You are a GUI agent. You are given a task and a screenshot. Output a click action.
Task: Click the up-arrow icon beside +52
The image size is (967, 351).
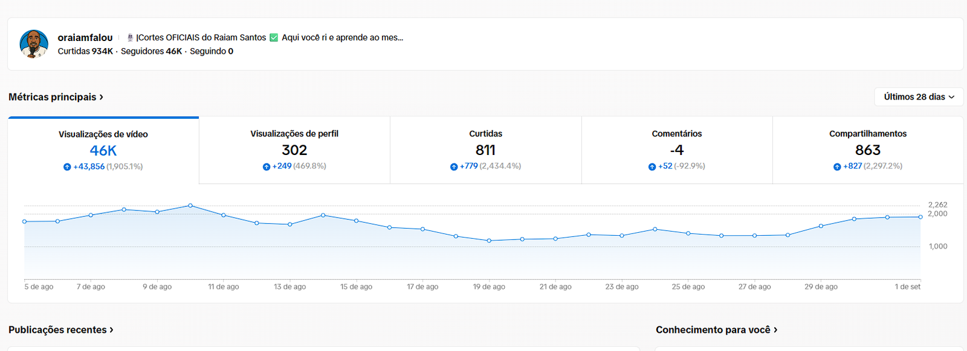652,166
